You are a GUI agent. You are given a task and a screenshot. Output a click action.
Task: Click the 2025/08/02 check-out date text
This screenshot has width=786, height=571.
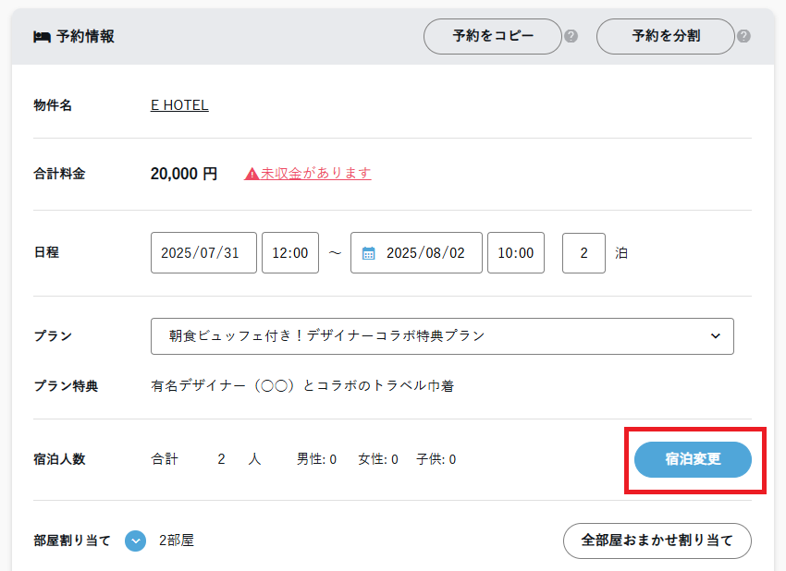pos(426,253)
